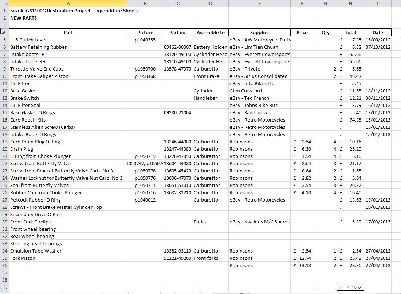Select eBay - Sandsnow cell

point(259,113)
